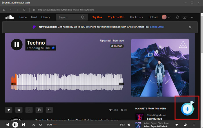This screenshot has width=203, height=128.
Task: Navigate forward with the forward arrow
Action: coord(17,10)
